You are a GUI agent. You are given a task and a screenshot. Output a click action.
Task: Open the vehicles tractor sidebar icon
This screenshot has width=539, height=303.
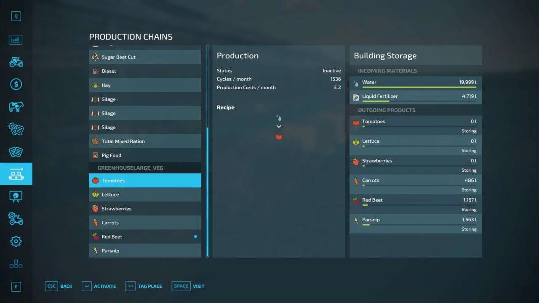click(16, 62)
